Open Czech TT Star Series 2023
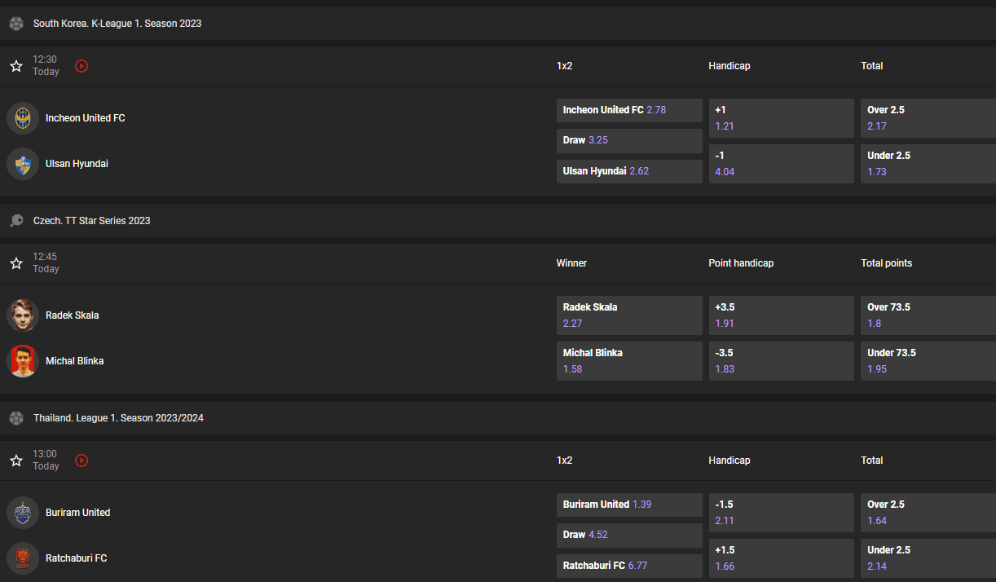 point(92,221)
